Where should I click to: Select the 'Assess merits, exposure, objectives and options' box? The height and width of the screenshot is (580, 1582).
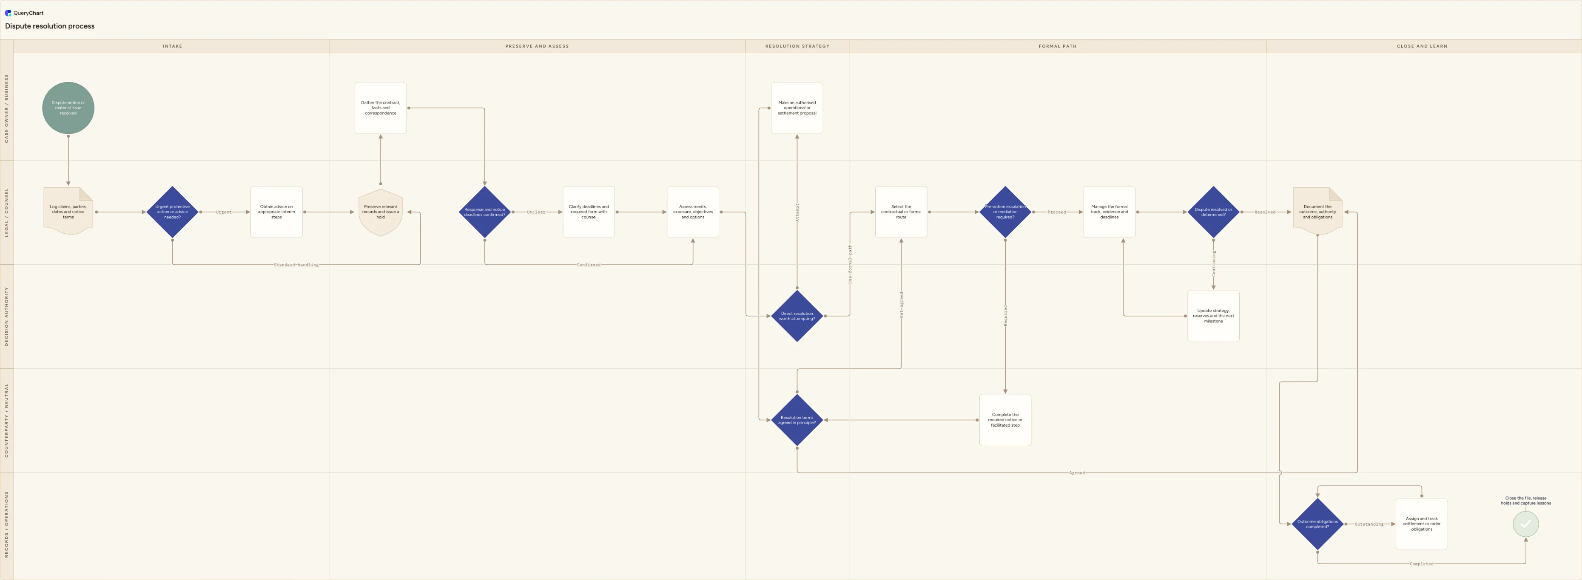coord(693,212)
